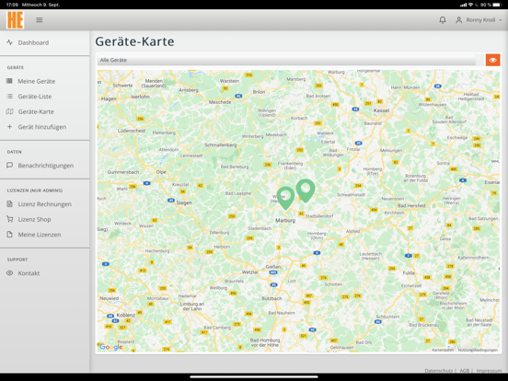The height and width of the screenshot is (381, 508).
Task: Open the notifications bell
Action: [443, 20]
